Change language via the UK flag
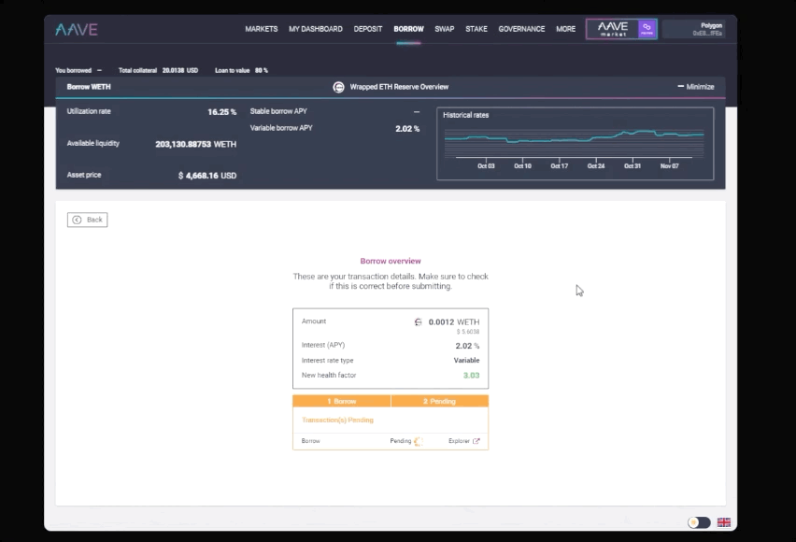The image size is (796, 542). click(724, 522)
